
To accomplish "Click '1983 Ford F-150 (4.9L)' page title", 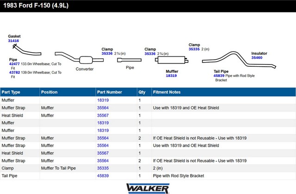I will pos(36,5).
